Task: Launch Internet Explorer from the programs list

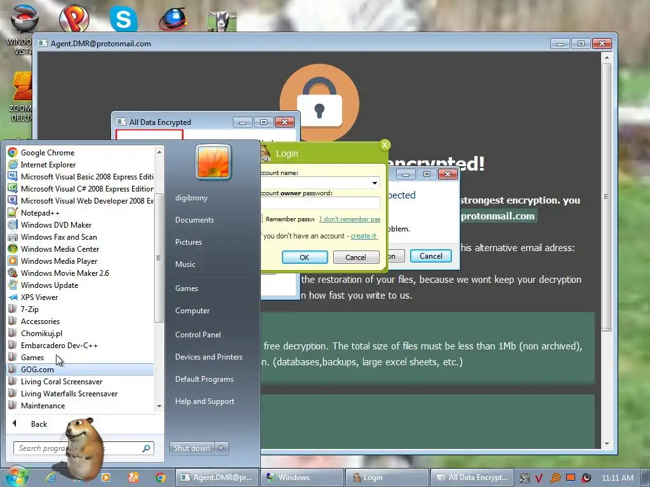Action: [x=81, y=164]
